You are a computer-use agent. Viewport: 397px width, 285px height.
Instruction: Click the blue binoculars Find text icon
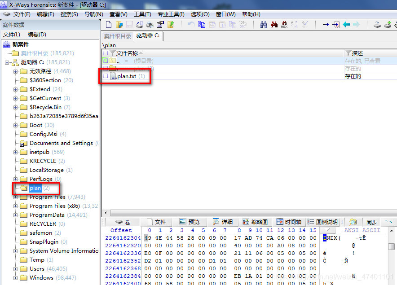[264, 25]
